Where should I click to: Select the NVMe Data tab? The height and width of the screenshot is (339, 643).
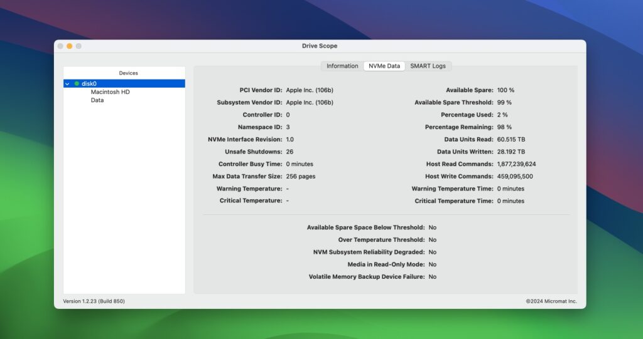click(384, 66)
